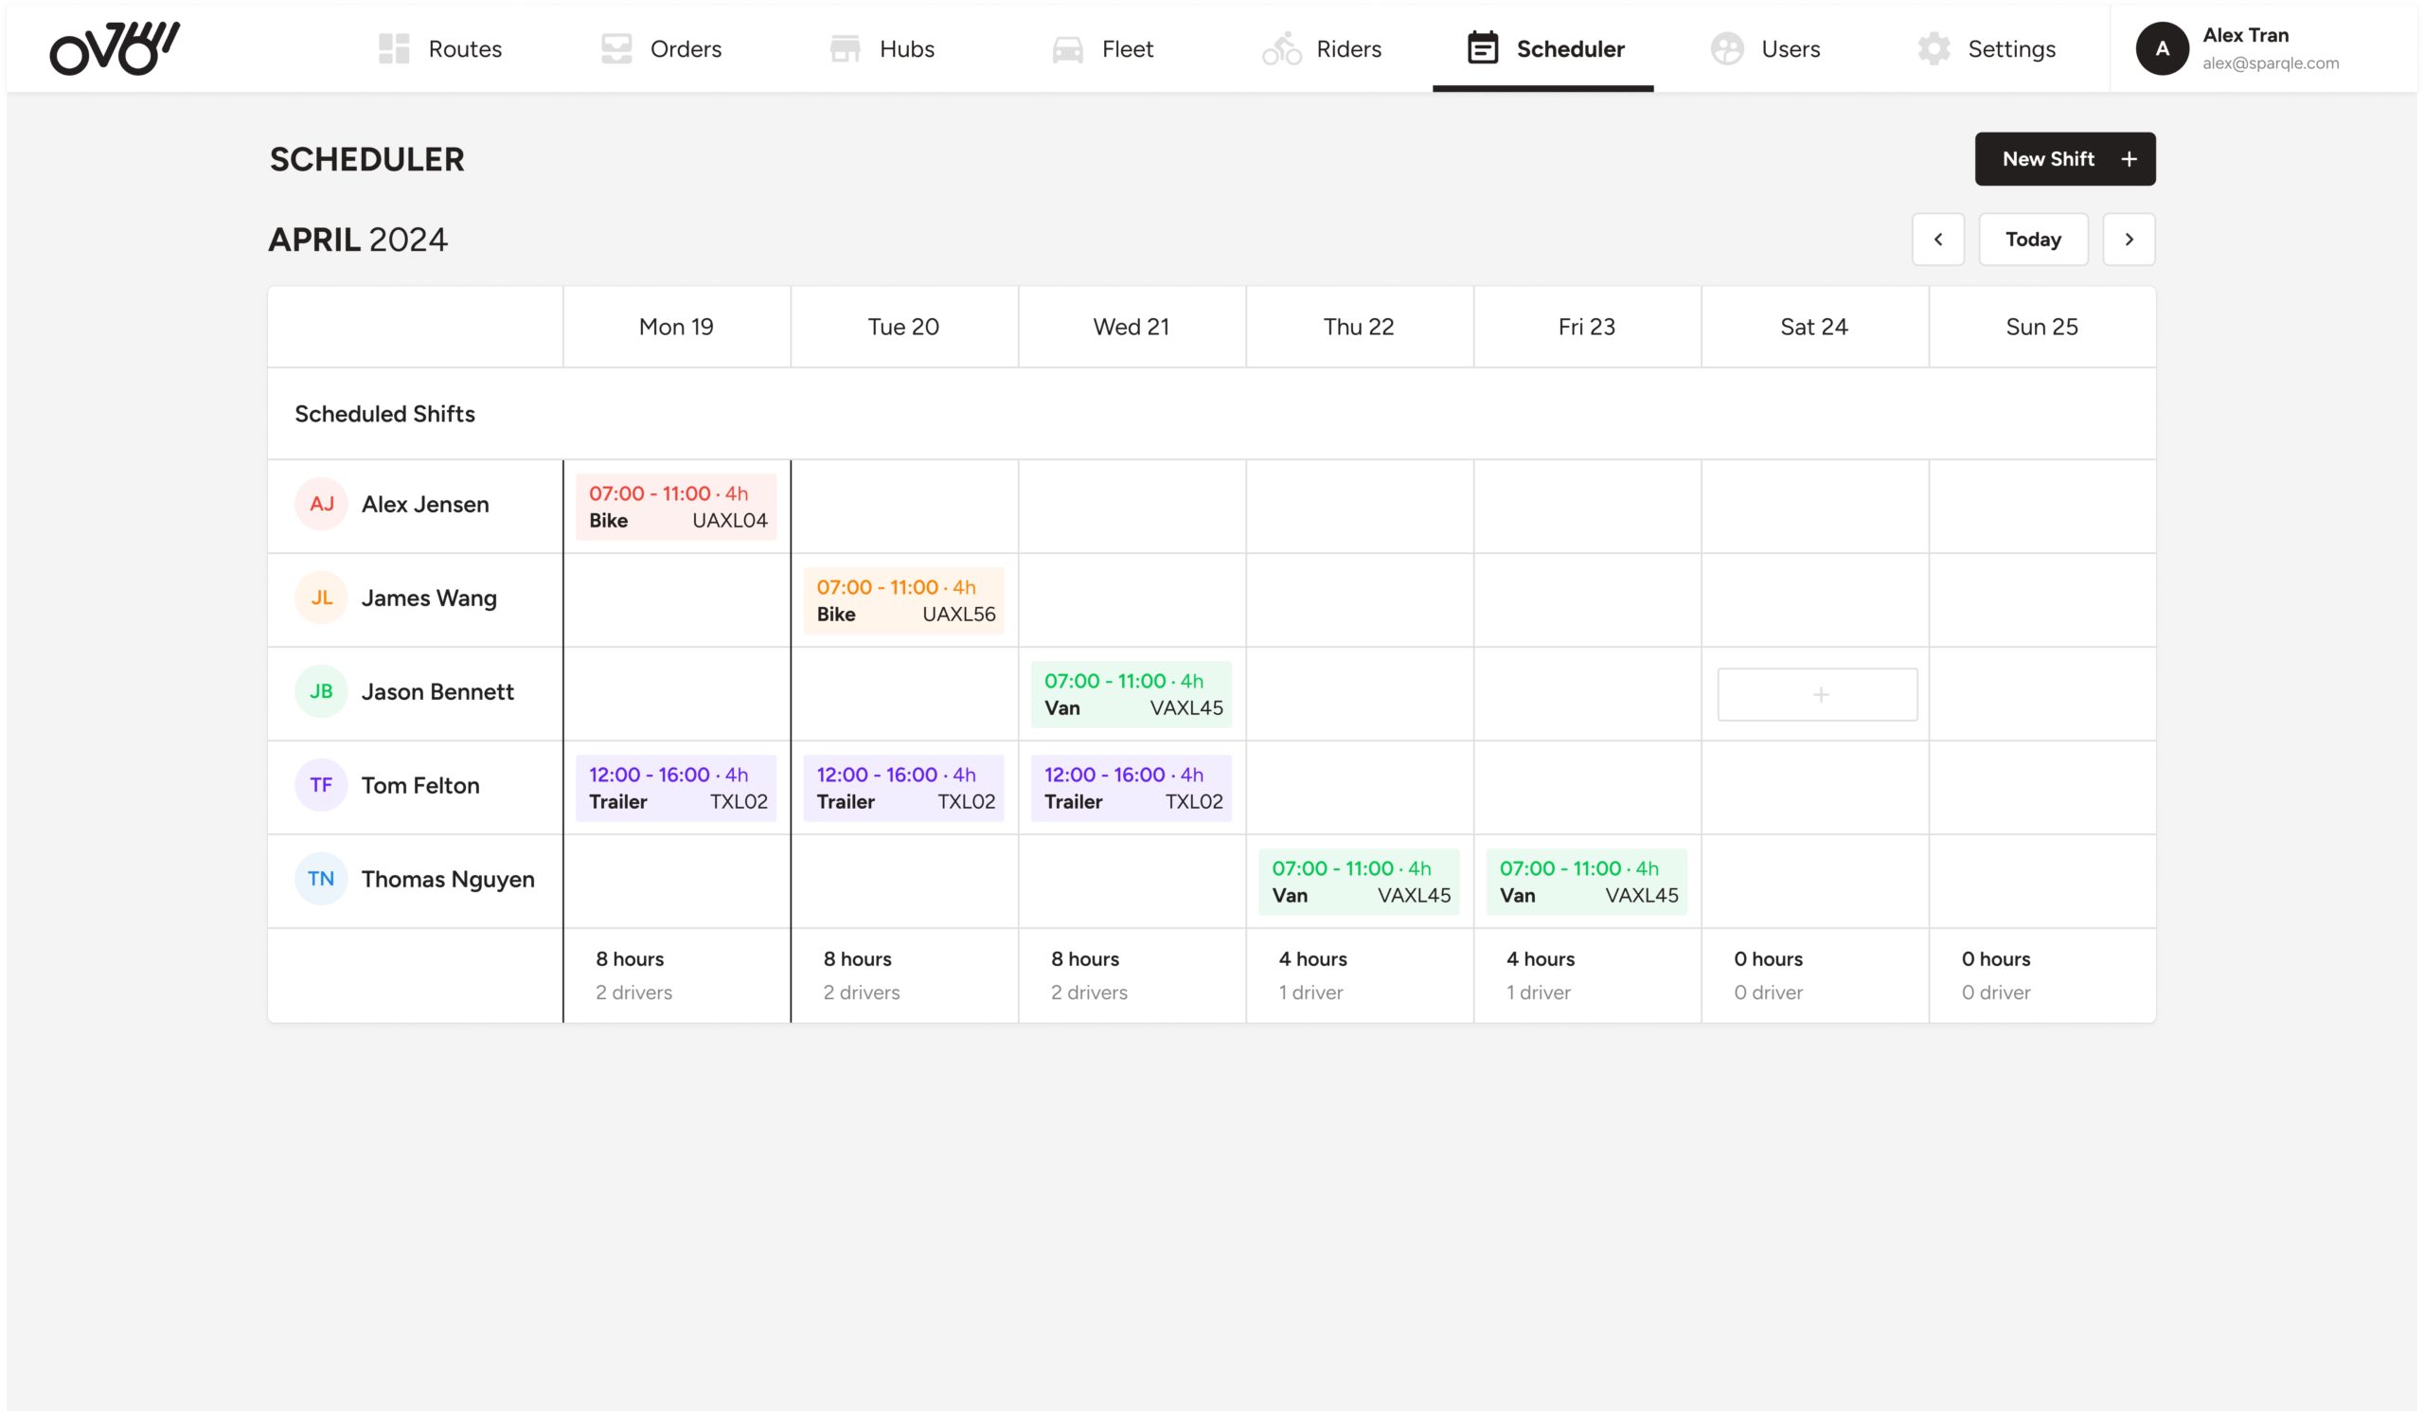
Task: Click the Users people icon
Action: tap(1726, 48)
